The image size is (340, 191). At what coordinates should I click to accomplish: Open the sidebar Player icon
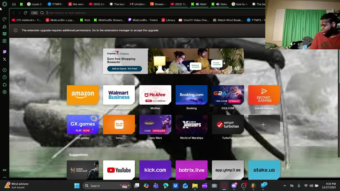tap(5, 70)
